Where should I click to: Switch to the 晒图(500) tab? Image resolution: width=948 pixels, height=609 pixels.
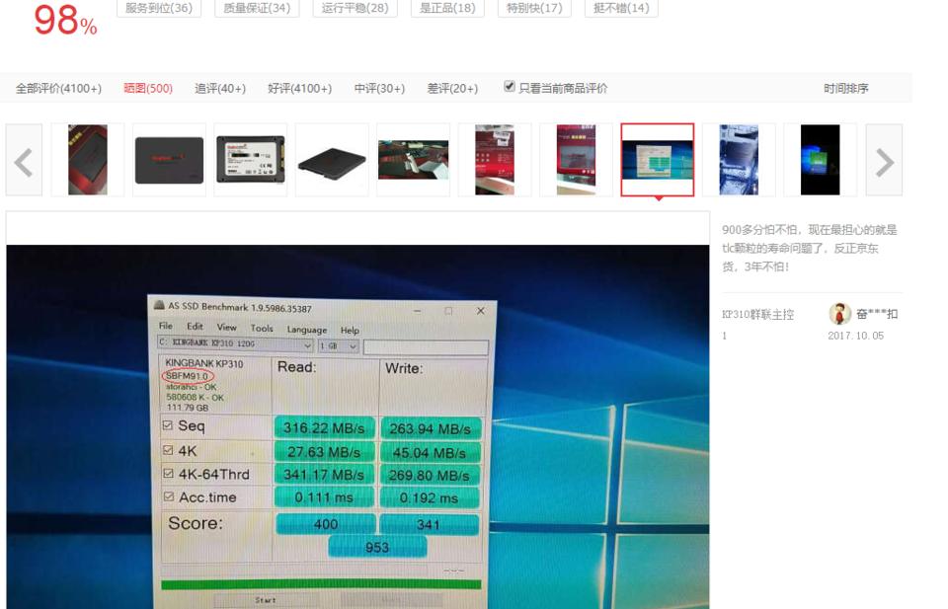click(150, 87)
